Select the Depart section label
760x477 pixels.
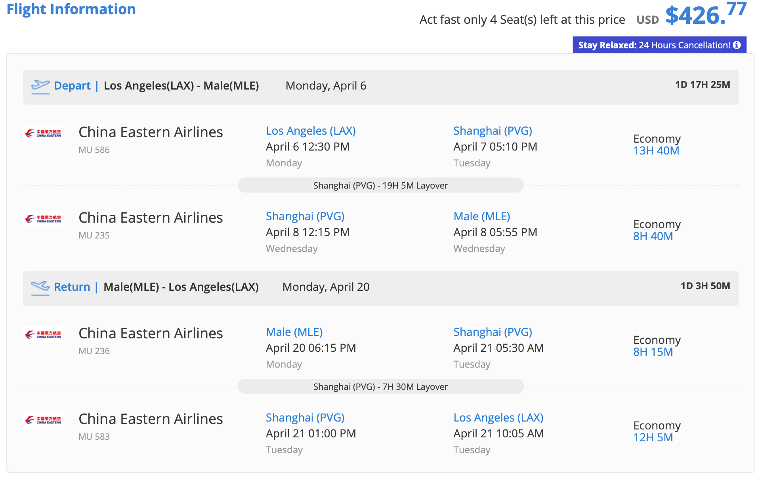72,86
